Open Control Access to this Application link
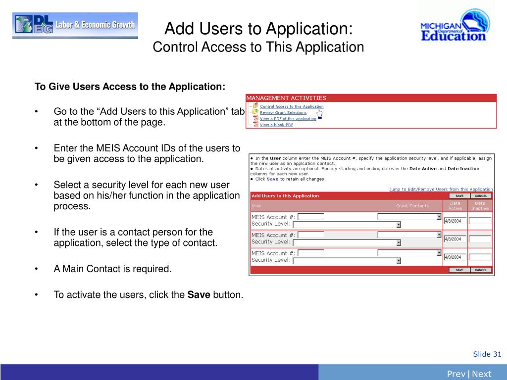The image size is (507, 380). (x=291, y=106)
